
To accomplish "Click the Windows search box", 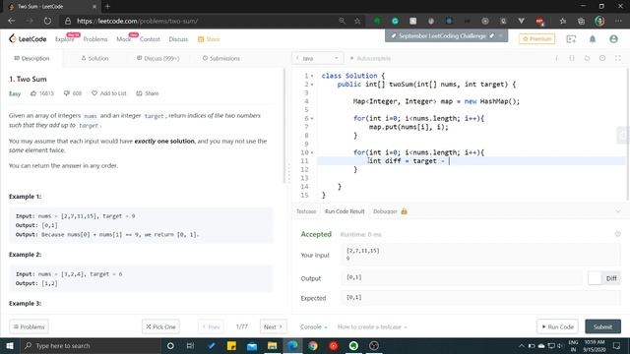I will point(91,345).
